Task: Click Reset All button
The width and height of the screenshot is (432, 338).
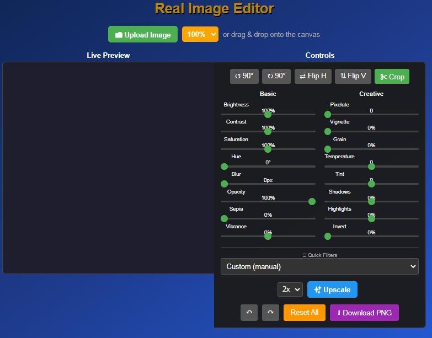Action: coord(305,313)
